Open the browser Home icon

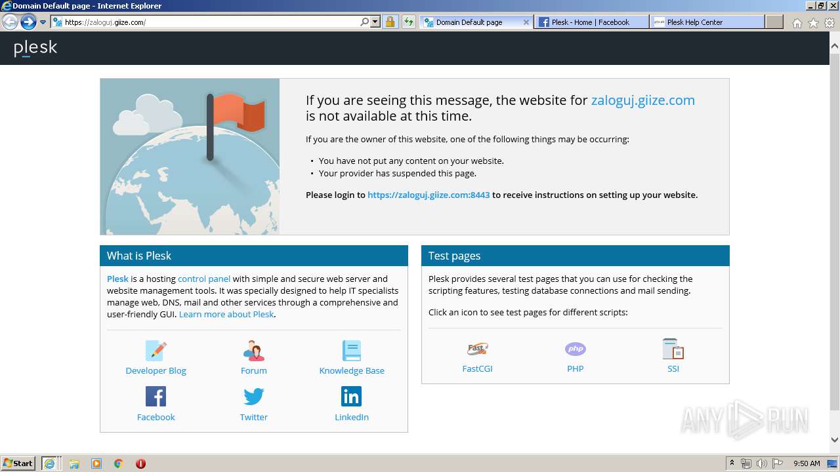797,23
